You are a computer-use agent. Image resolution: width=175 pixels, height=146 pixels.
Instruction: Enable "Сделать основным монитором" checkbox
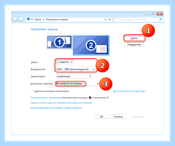32,91
